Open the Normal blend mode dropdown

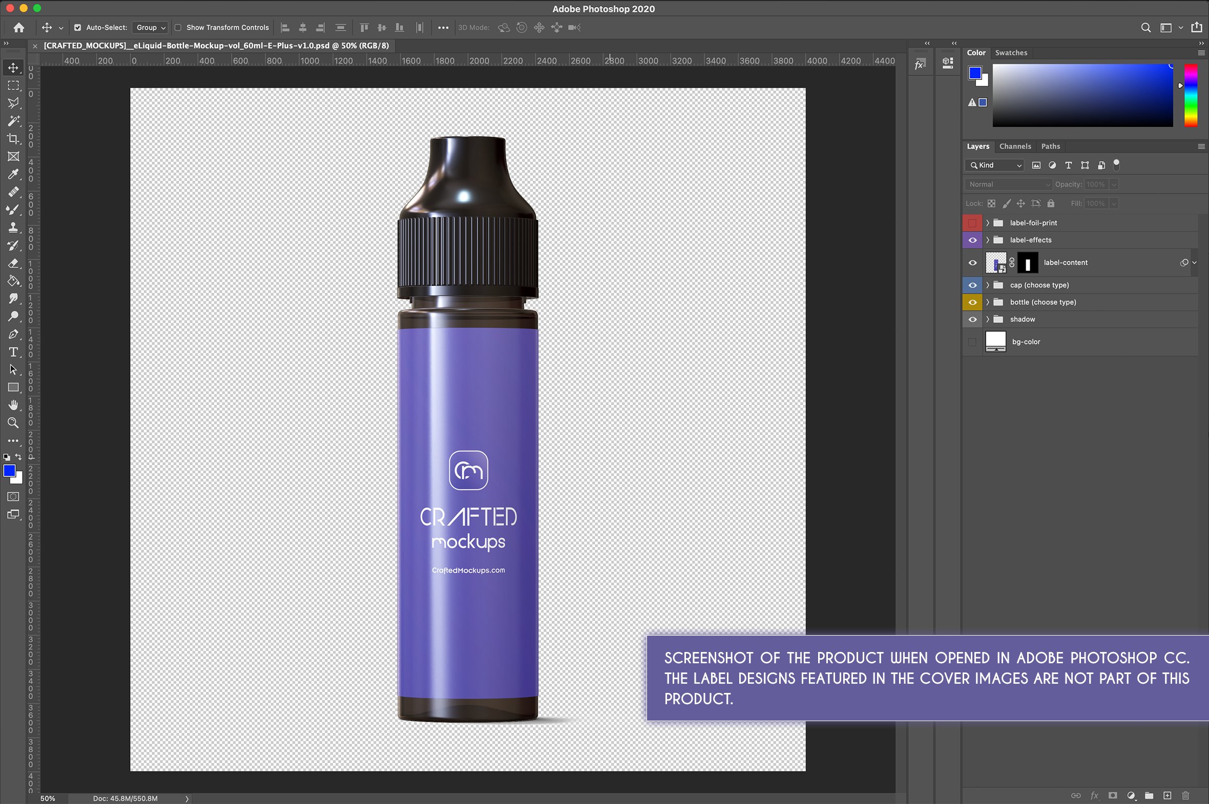1008,185
